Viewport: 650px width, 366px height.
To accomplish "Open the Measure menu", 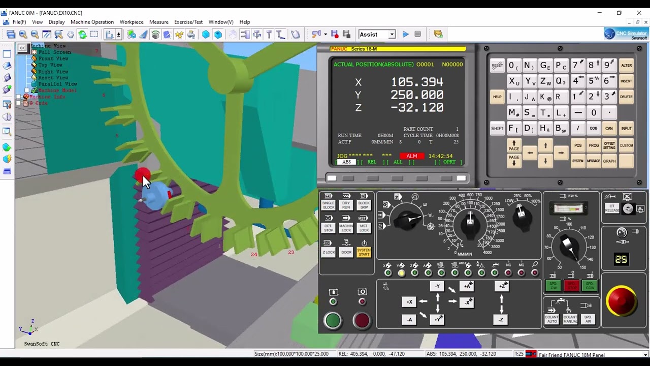I will 158,22.
